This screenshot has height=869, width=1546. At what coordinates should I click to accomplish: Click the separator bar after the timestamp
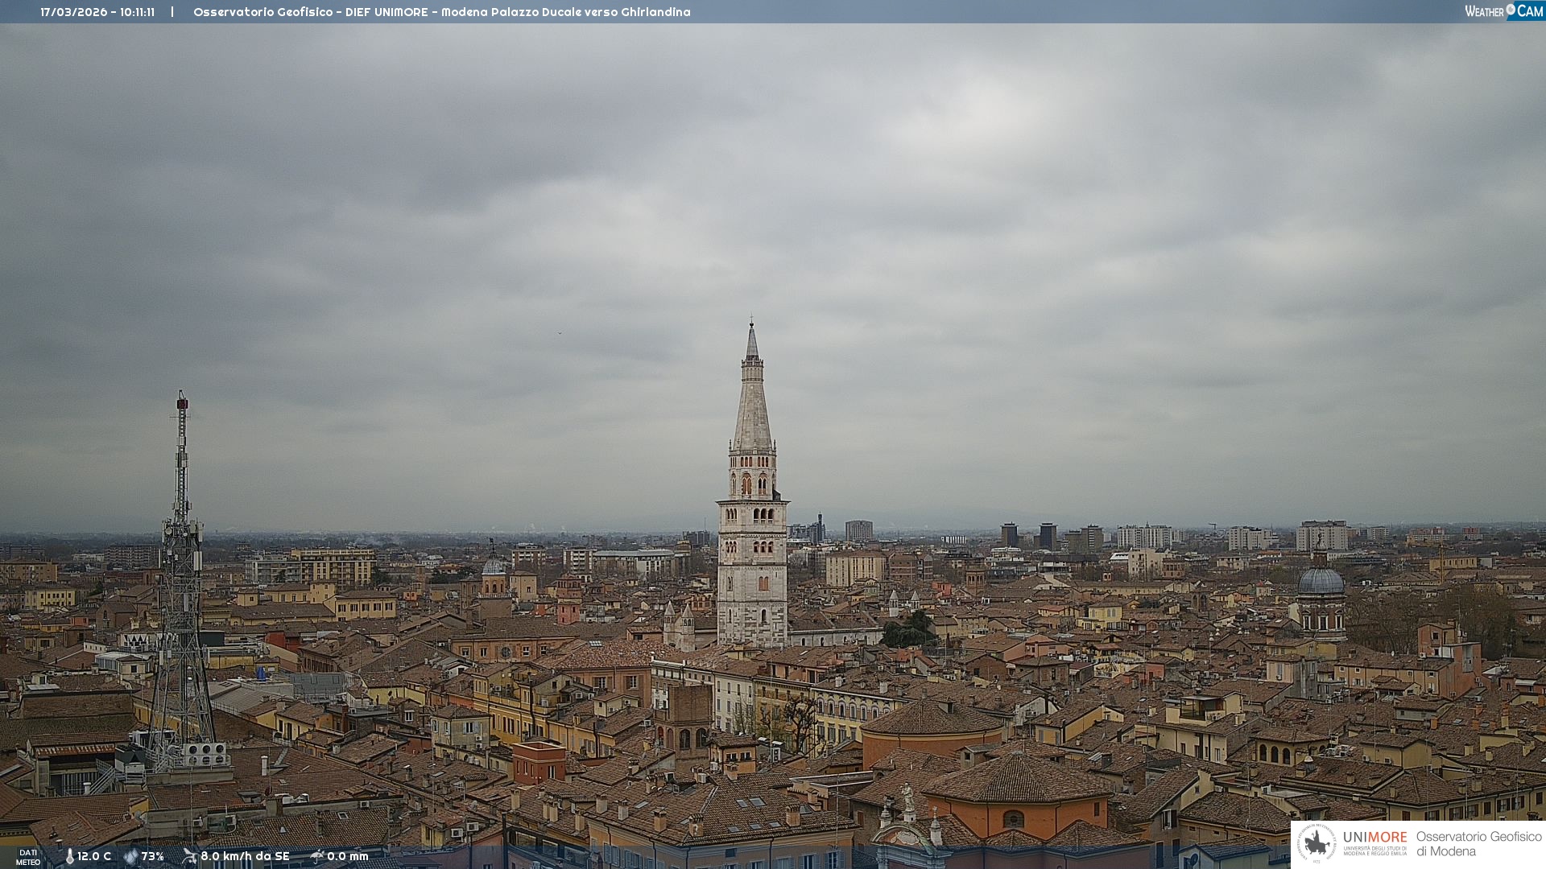point(172,12)
